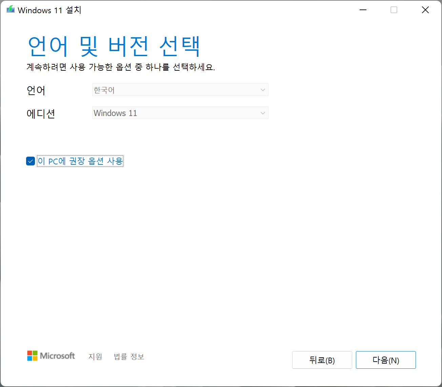Open the 지원 link
The height and width of the screenshot is (387, 442).
coord(95,357)
